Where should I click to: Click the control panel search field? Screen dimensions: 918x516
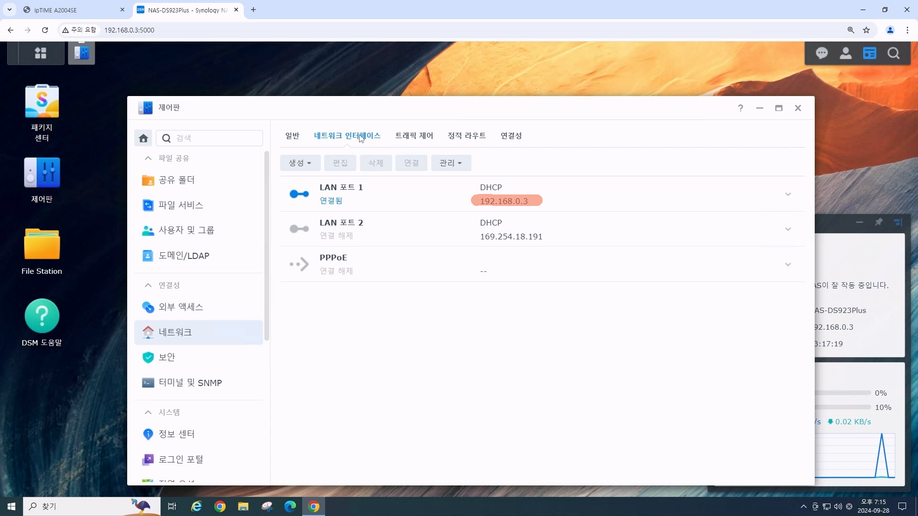(x=215, y=138)
